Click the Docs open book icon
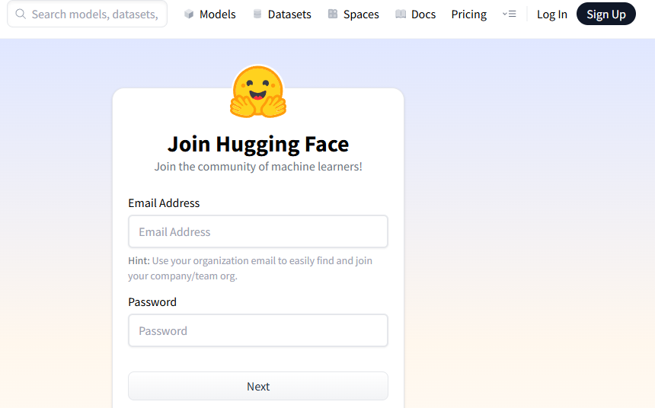655x408 pixels. 400,14
